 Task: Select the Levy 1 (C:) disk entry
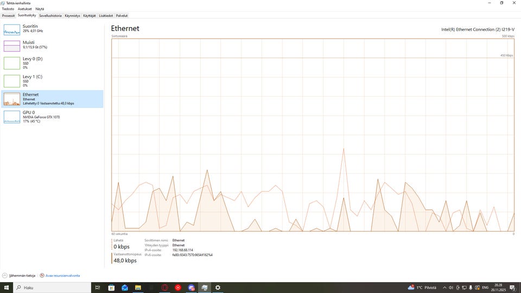52,81
